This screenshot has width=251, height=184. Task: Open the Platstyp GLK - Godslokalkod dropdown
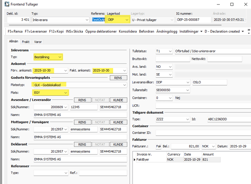pyautogui.click(x=124, y=85)
